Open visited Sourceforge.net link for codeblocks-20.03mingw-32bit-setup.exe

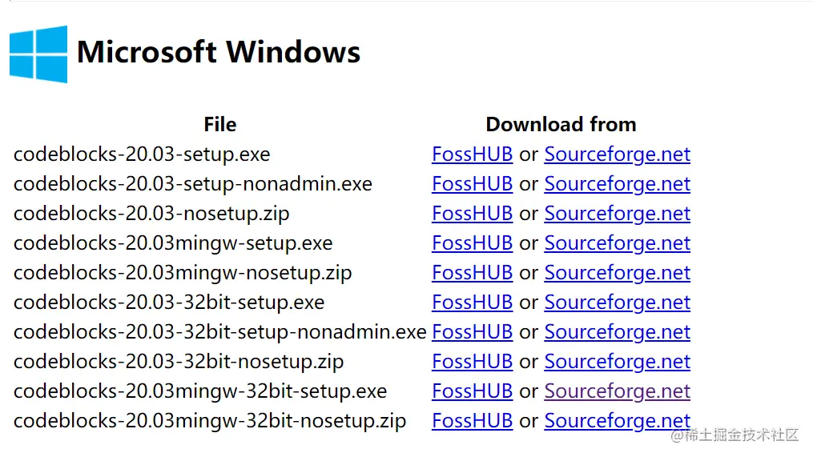[617, 391]
